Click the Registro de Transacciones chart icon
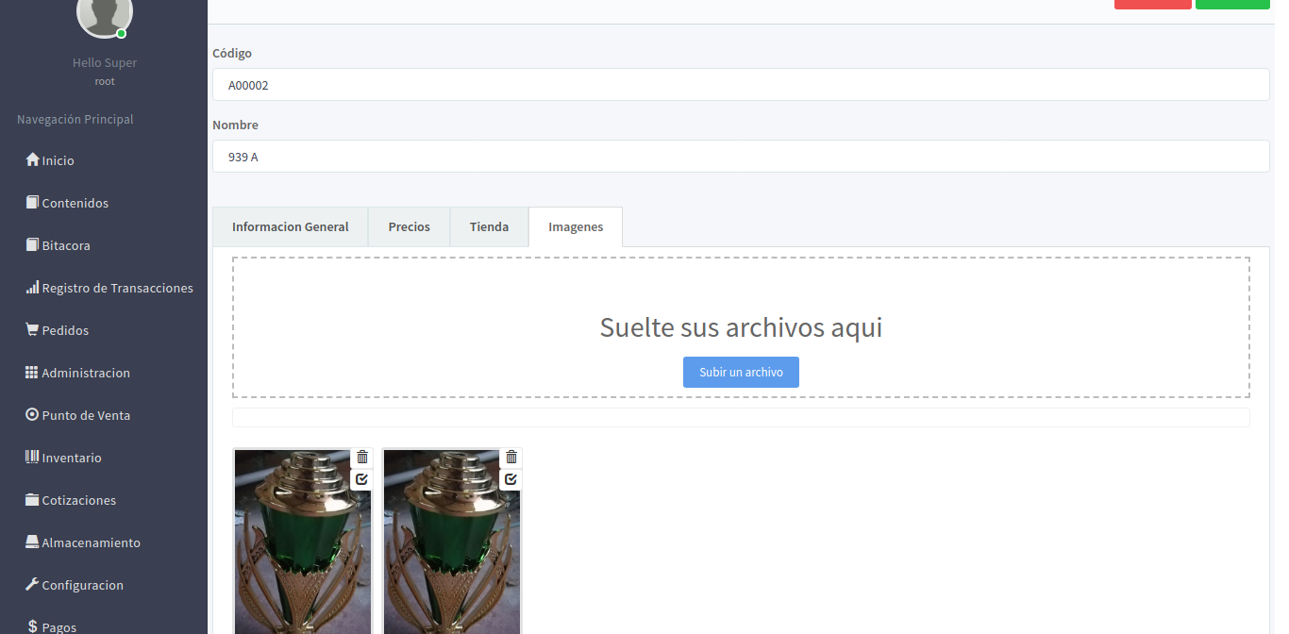This screenshot has height=634, width=1289. [32, 288]
